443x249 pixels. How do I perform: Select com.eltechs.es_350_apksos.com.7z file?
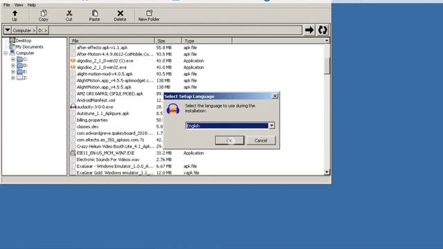point(110,140)
